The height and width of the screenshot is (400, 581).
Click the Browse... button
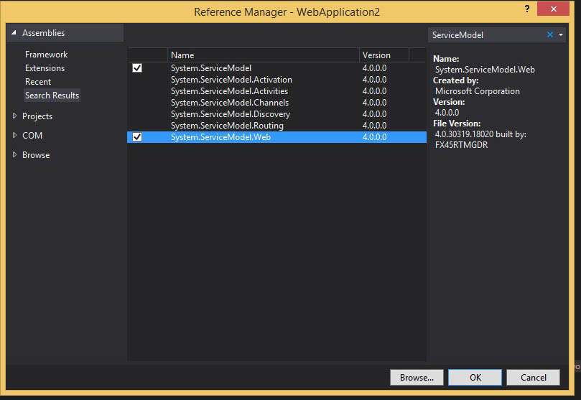click(x=417, y=378)
